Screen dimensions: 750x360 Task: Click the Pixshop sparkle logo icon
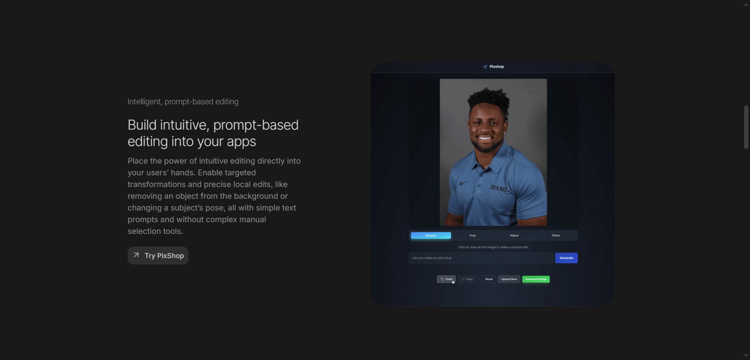(485, 67)
